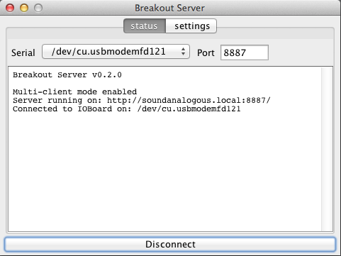Click the log area vertical scrollbar
This screenshot has width=341, height=256.
(327, 149)
